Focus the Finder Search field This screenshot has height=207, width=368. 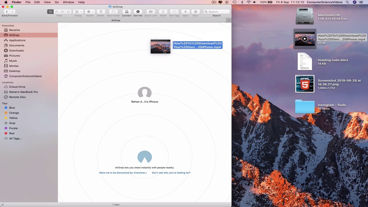[x=216, y=11]
